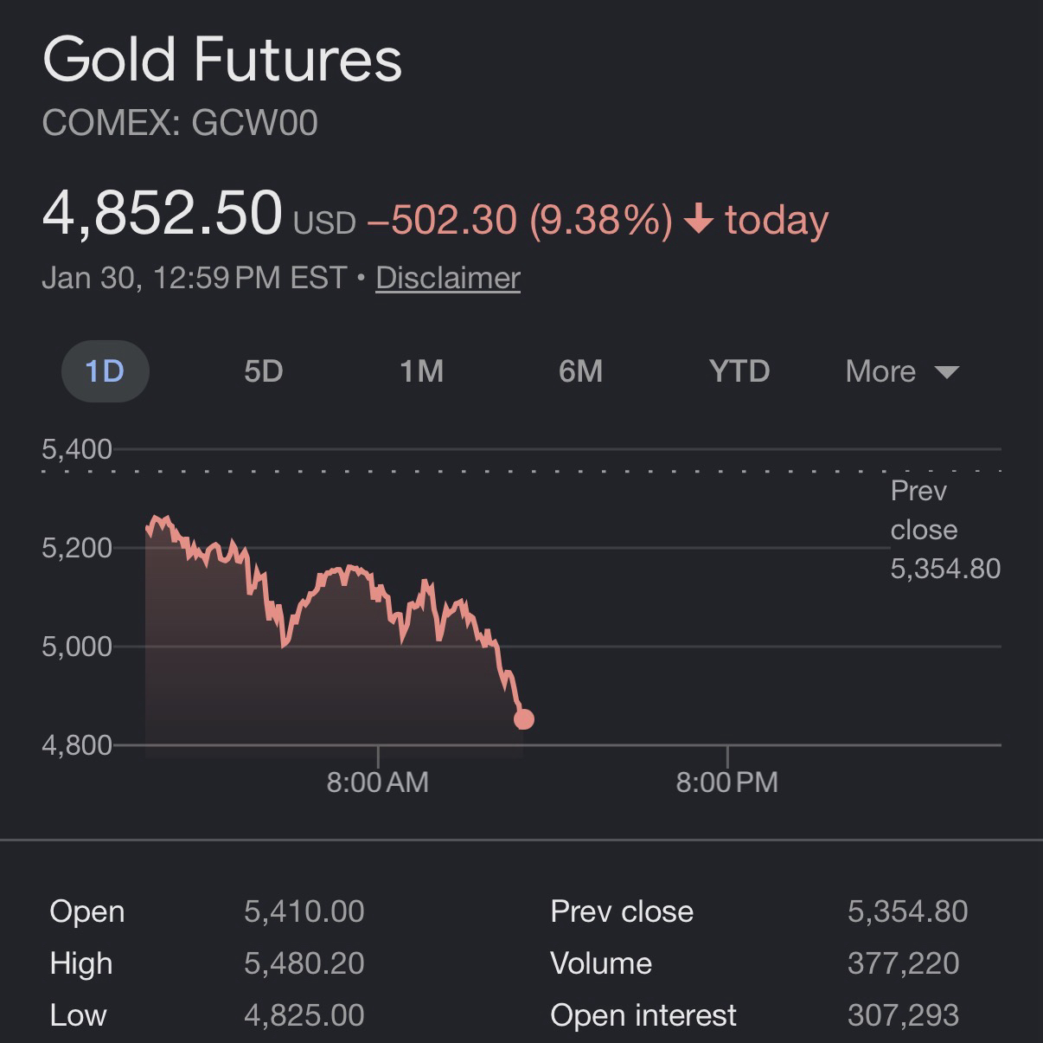The image size is (1043, 1043).
Task: Open the Disclaimer link
Action: coord(448,278)
